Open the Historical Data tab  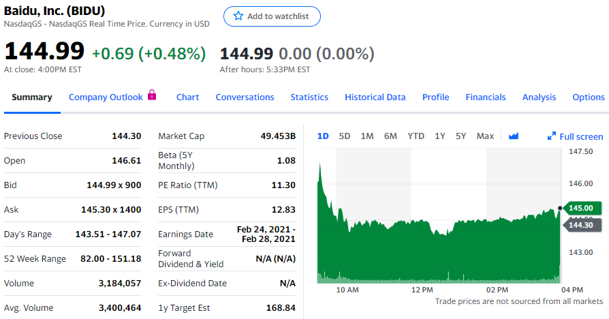[375, 97]
